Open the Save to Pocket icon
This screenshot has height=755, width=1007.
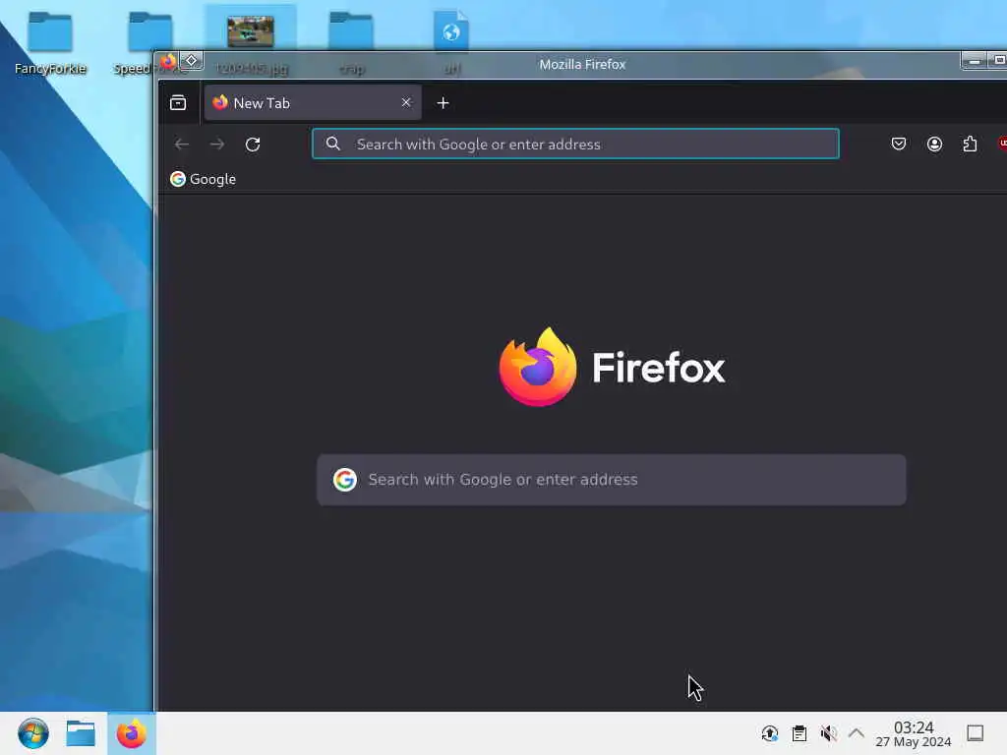[899, 144]
